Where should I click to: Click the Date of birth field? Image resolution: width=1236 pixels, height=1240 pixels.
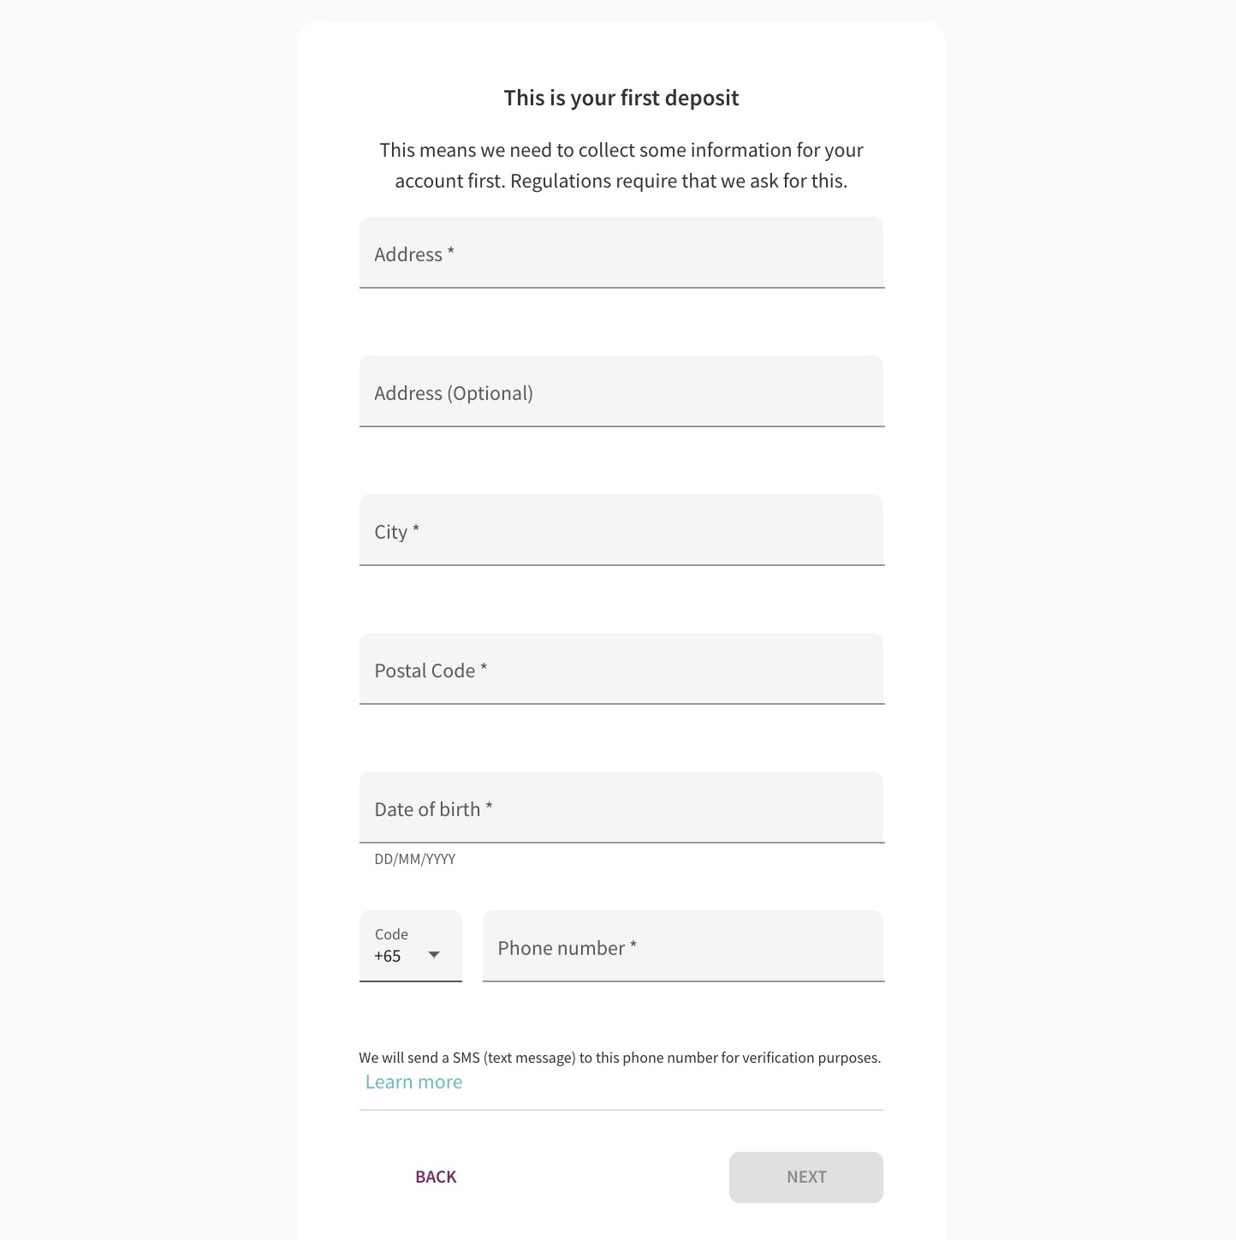point(621,808)
